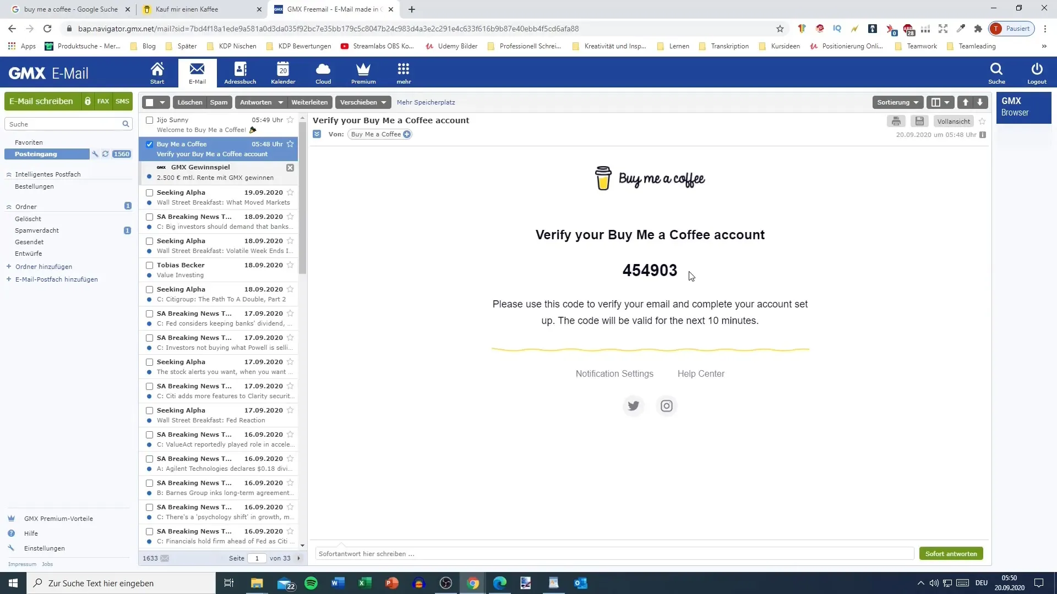
Task: Check the Agilent Technologies email checkbox
Action: [149, 459]
